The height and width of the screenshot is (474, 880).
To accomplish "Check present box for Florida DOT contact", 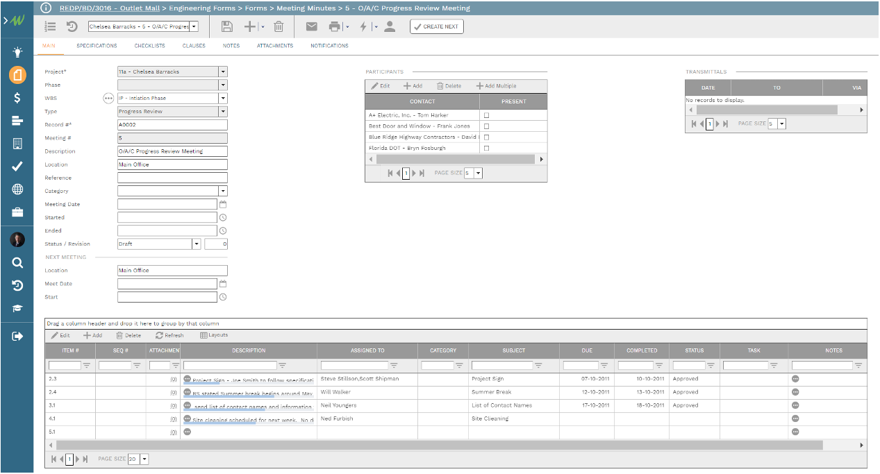I will (486, 149).
